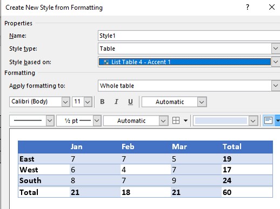
Task: Open the ½ pt line weight dropdown
Action: 97,120
